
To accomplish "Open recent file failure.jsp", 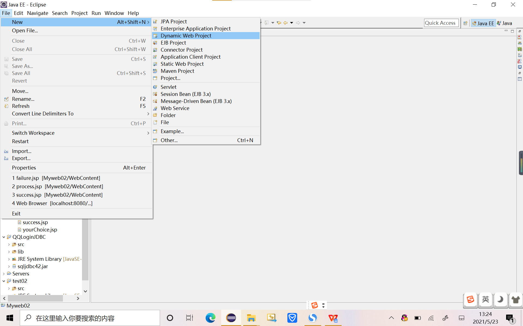I will tap(56, 178).
